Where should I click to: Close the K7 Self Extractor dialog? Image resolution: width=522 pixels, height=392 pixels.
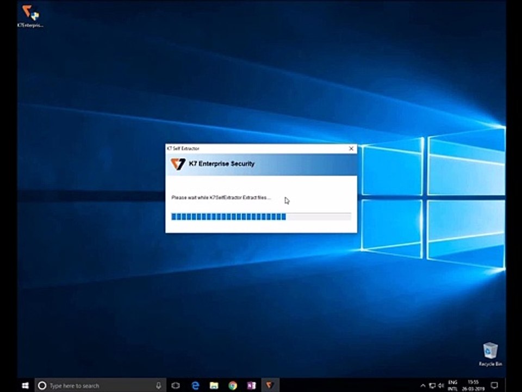pyautogui.click(x=351, y=149)
